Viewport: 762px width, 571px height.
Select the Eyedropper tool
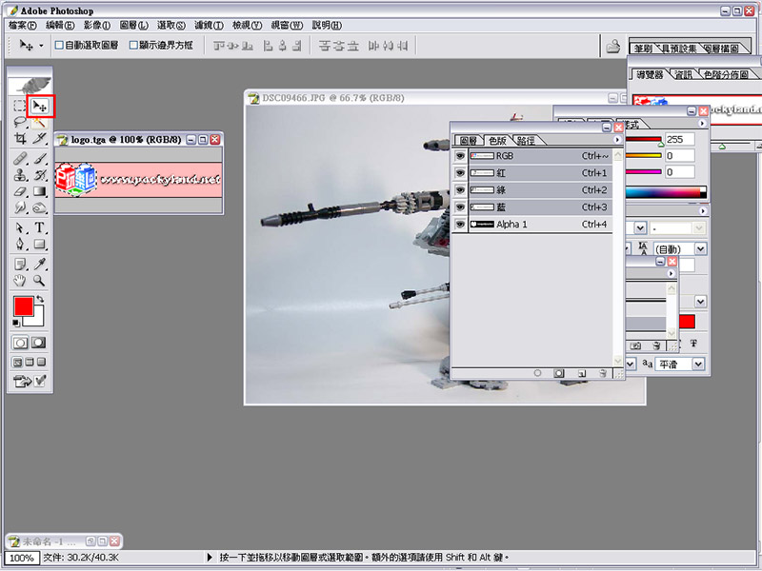coord(40,264)
